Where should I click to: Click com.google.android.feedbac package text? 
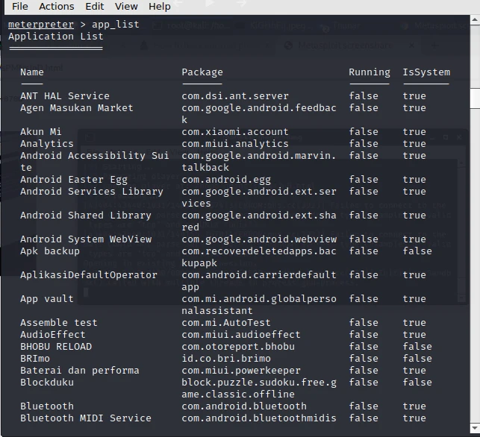click(259, 108)
